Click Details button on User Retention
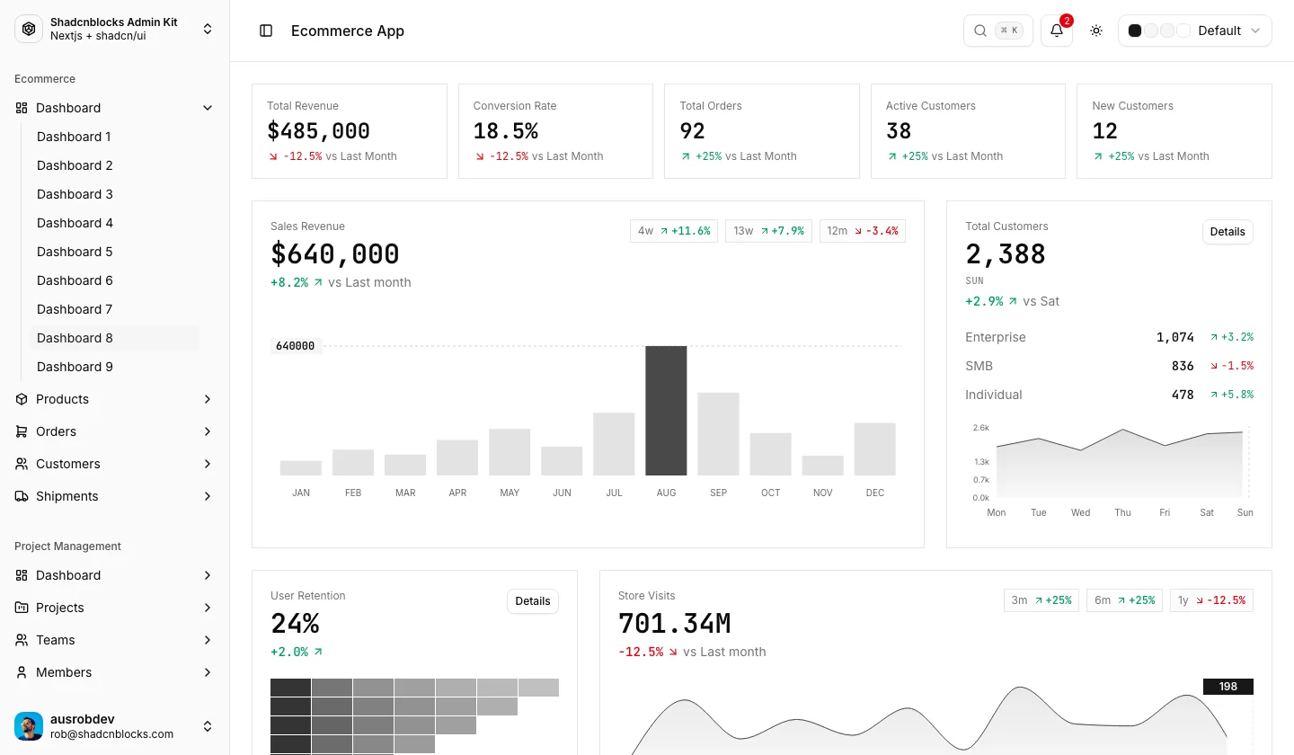Image resolution: width=1294 pixels, height=755 pixels. click(533, 601)
